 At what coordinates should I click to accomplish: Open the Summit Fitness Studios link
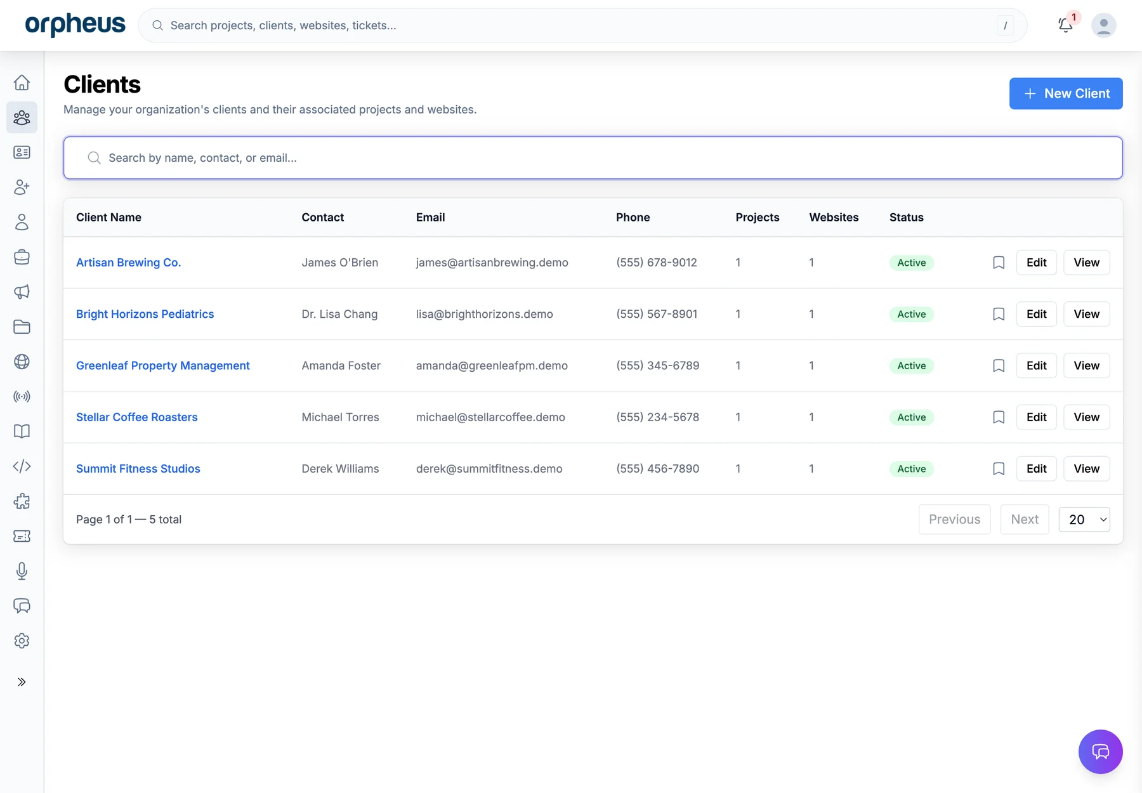138,469
